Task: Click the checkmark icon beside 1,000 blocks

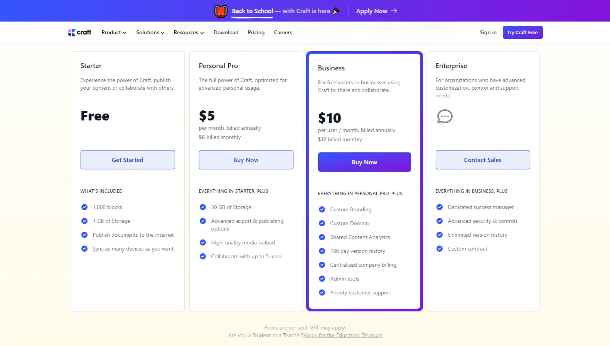Action: pyautogui.click(x=84, y=207)
